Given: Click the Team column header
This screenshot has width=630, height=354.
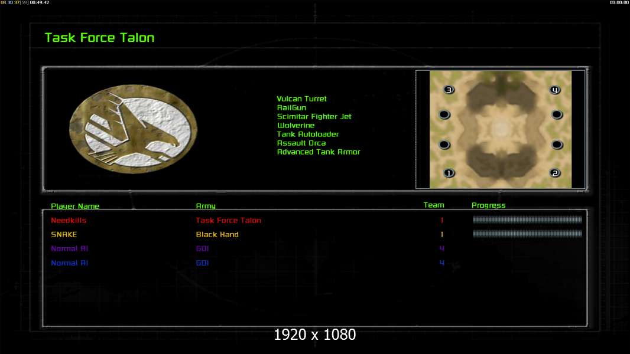Looking at the screenshot, I should tap(434, 205).
